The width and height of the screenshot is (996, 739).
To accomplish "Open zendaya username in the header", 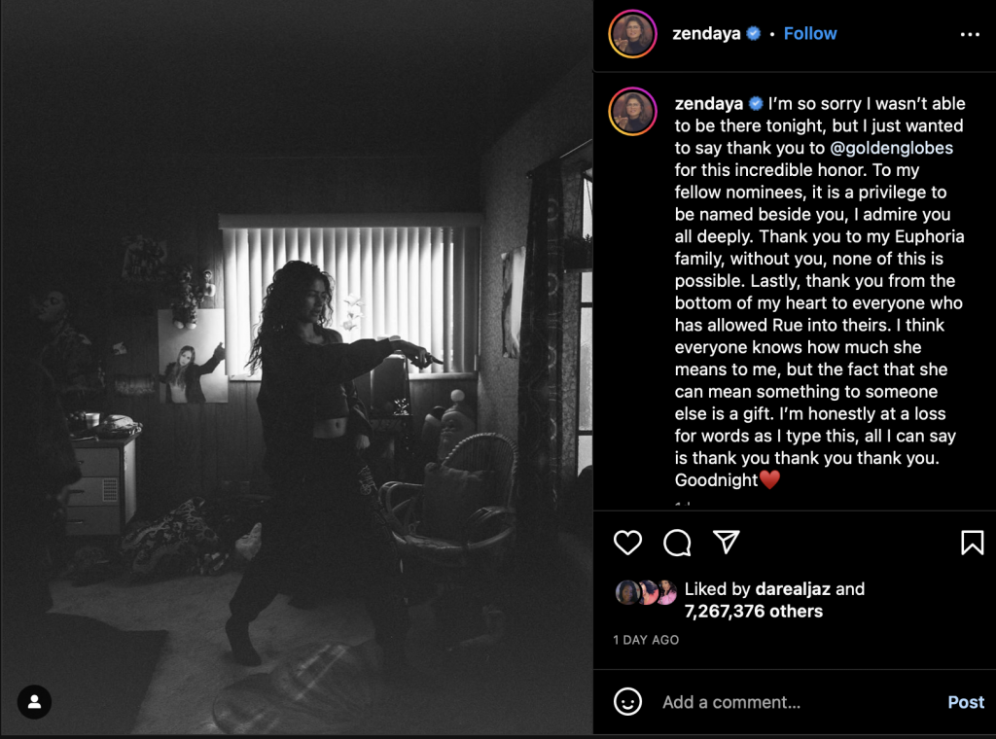I will 706,34.
